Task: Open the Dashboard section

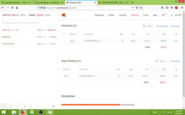Action: (99, 15)
